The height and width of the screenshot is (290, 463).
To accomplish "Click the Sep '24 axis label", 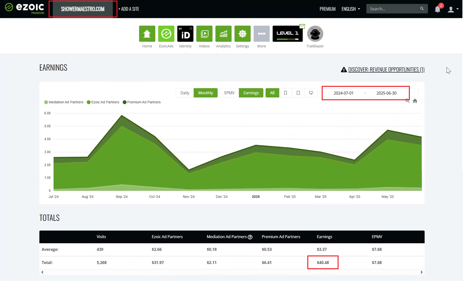I will [x=122, y=197].
